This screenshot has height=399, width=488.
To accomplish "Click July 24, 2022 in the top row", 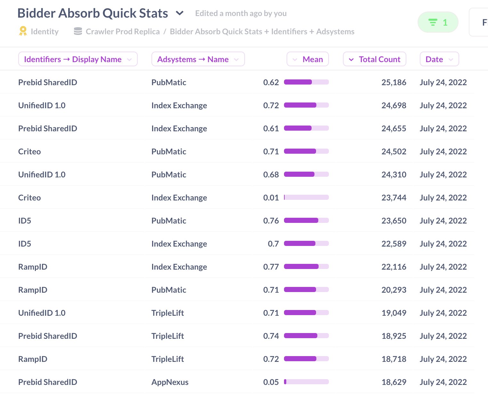I will [443, 82].
